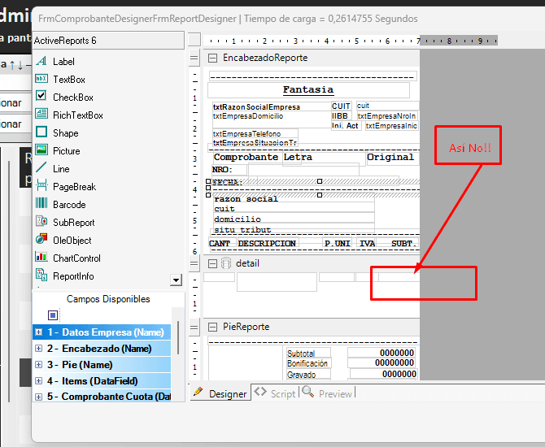Open the Preview tab
Viewport: 545px width, 447px height.
[x=328, y=393]
